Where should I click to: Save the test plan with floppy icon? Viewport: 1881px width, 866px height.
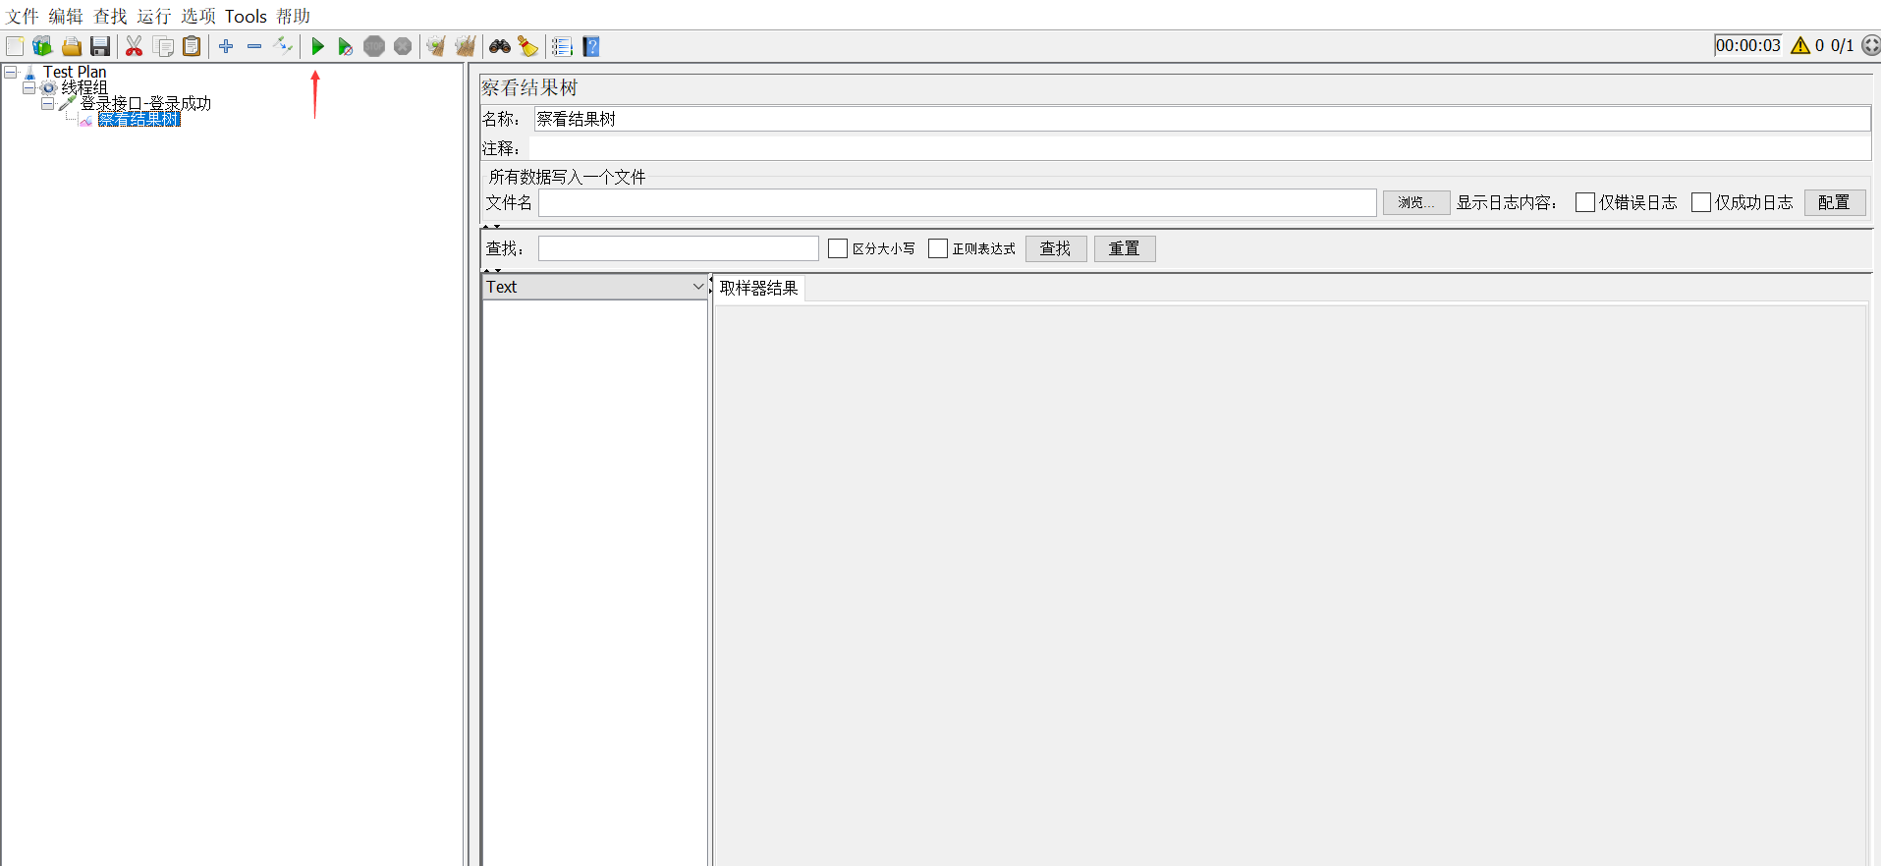[100, 46]
